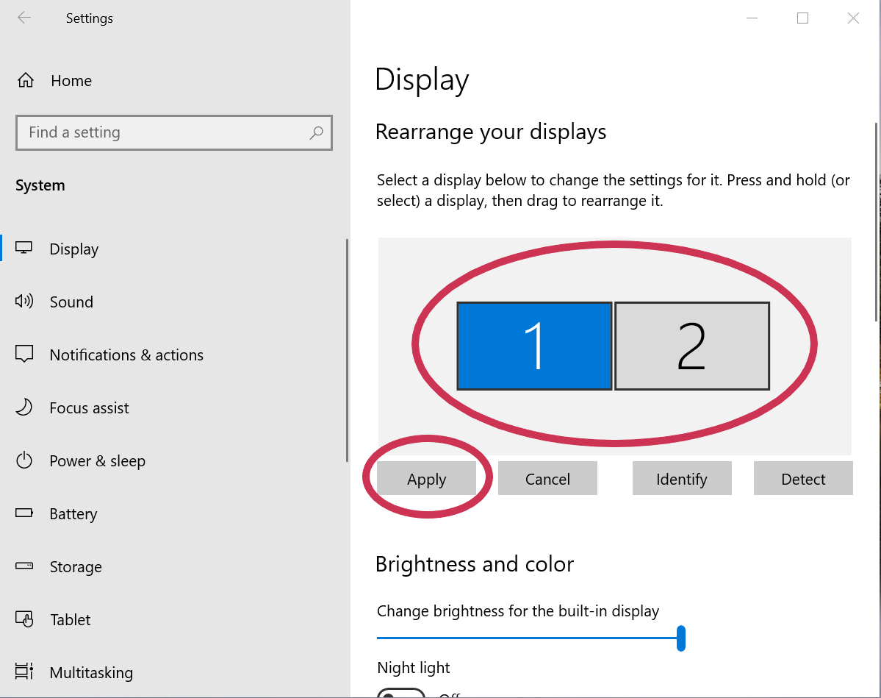Image resolution: width=881 pixels, height=698 pixels.
Task: Click the Power & sleep icon
Action: click(x=24, y=460)
